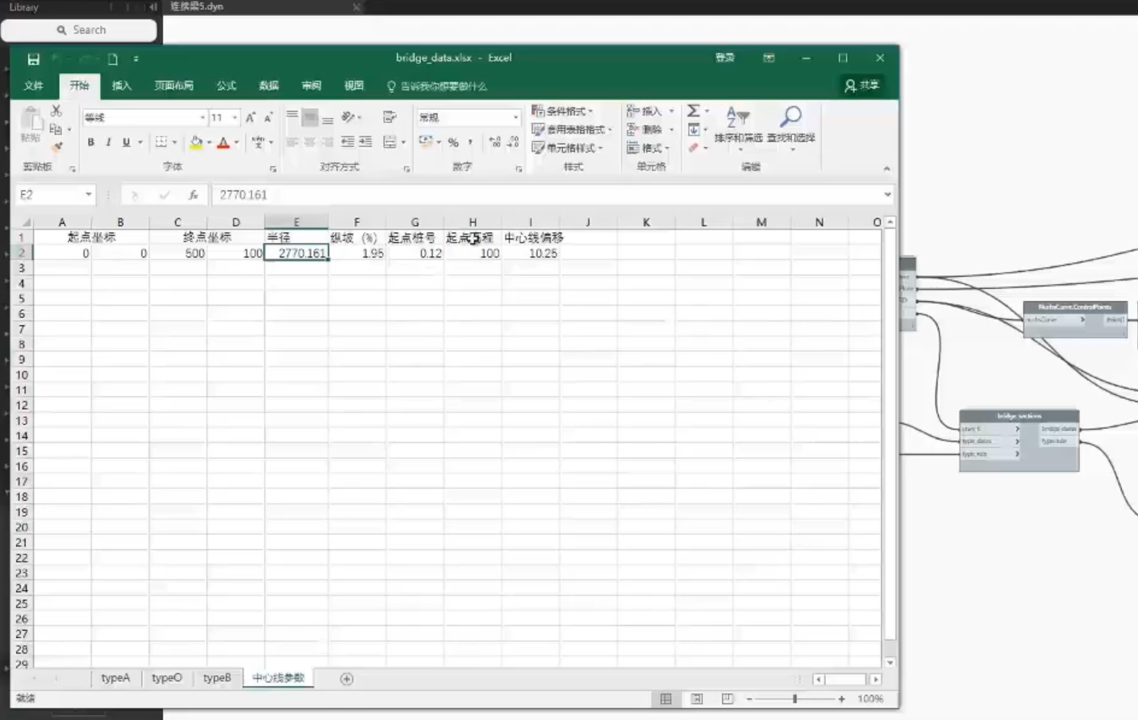
Task: Decrease font size with smaller A icon
Action: [x=268, y=117]
